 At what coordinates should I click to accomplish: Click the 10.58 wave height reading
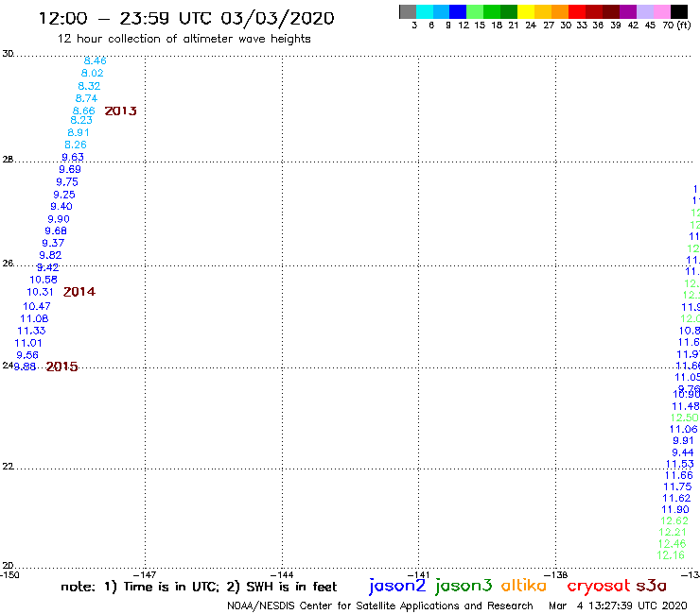[44, 280]
